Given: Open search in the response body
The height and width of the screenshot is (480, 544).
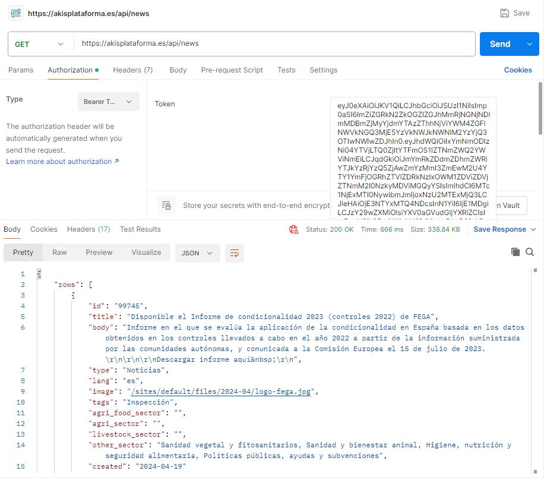Looking at the screenshot, I should pos(530,252).
